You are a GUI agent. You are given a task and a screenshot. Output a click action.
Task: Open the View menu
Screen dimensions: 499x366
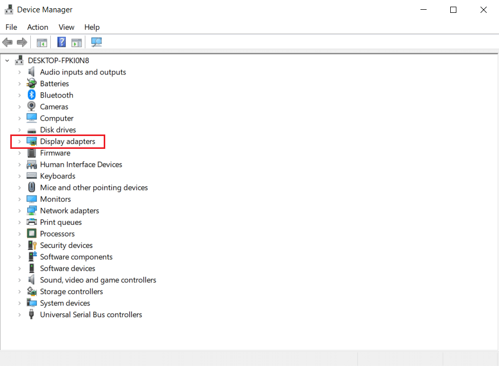tap(66, 27)
